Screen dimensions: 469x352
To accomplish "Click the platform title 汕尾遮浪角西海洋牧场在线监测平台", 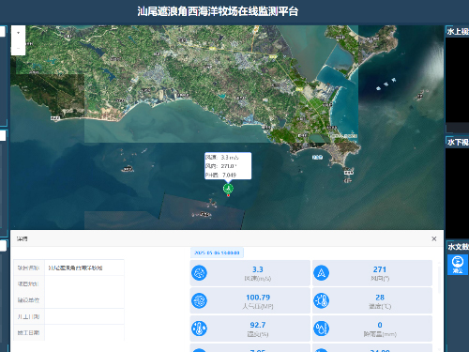I will [x=218, y=11].
